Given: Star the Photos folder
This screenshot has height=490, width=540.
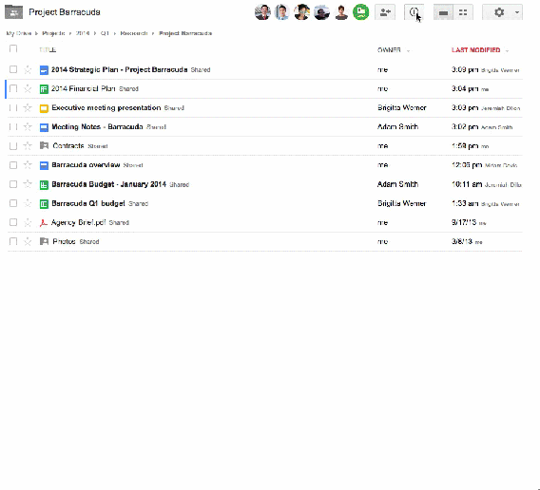Looking at the screenshot, I should pos(28,241).
